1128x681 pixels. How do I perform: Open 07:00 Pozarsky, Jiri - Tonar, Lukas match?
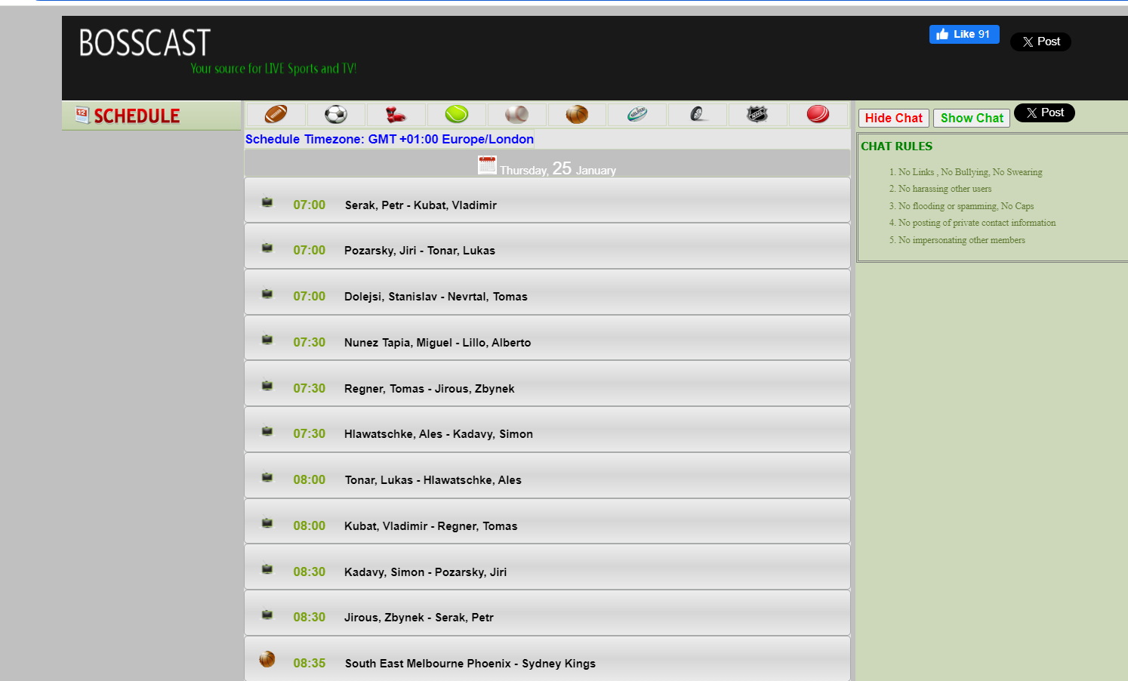coord(547,246)
